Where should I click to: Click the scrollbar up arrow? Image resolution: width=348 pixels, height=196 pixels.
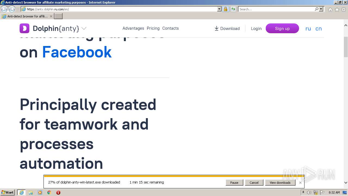click(x=346, y=25)
